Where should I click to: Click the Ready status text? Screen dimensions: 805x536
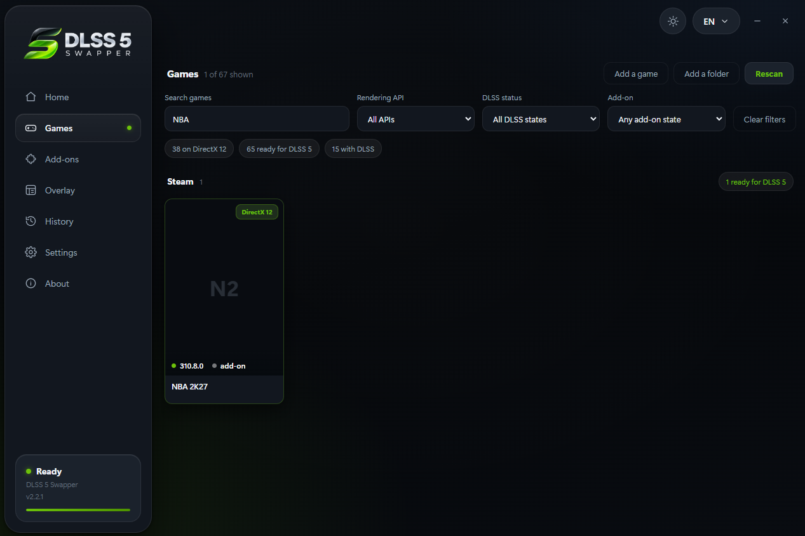coord(49,471)
